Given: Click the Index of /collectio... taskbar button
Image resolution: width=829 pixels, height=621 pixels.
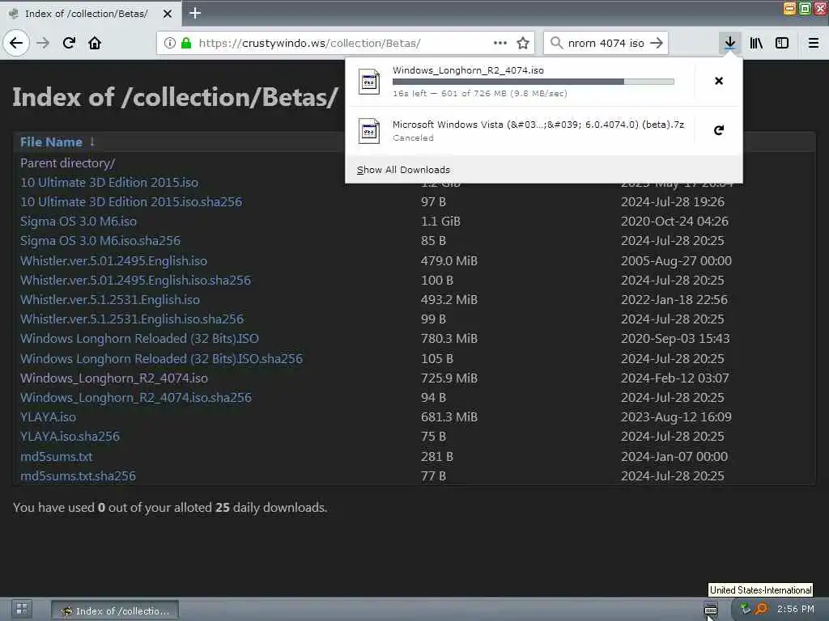Looking at the screenshot, I should pyautogui.click(x=115, y=610).
